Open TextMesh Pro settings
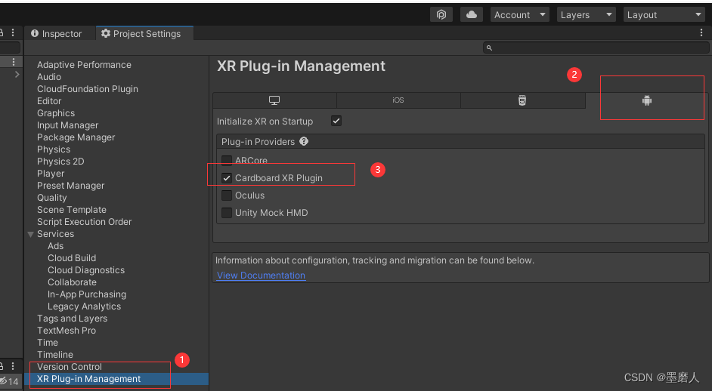 click(x=67, y=331)
